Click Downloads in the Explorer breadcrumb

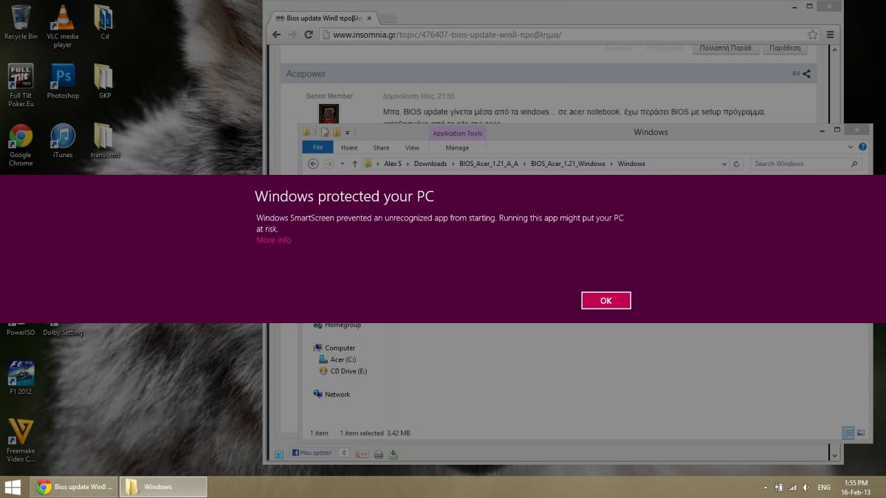point(430,164)
